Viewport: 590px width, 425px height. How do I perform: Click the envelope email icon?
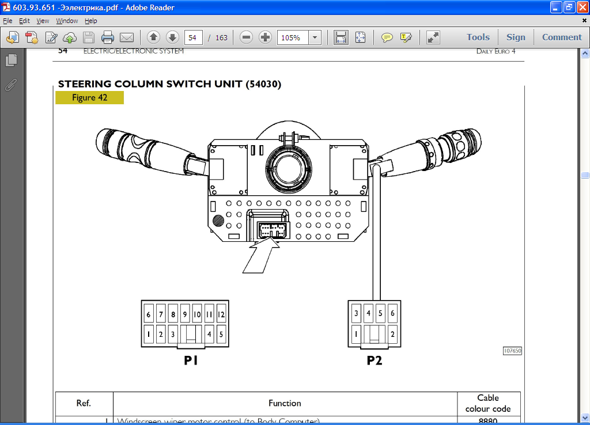(x=127, y=37)
